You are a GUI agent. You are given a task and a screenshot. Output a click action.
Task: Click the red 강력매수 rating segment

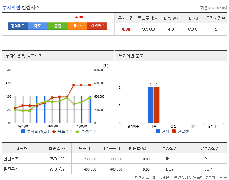click(x=97, y=26)
